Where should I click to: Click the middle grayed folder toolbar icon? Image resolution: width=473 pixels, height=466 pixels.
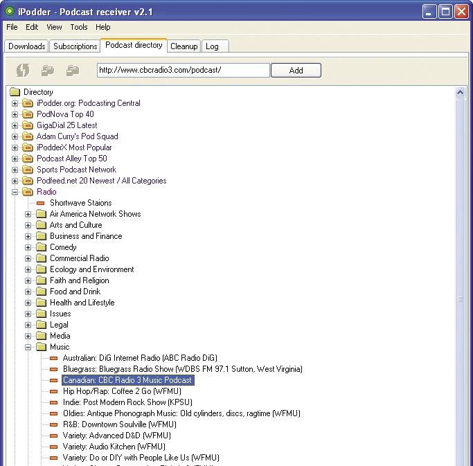pyautogui.click(x=48, y=70)
